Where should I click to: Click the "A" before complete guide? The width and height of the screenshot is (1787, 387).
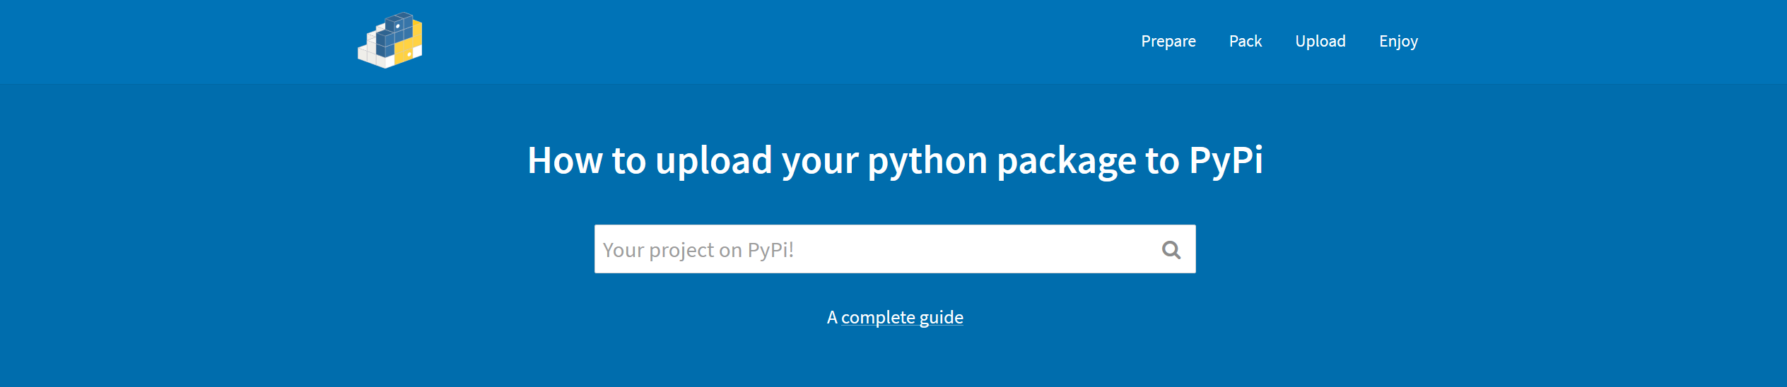pos(832,317)
